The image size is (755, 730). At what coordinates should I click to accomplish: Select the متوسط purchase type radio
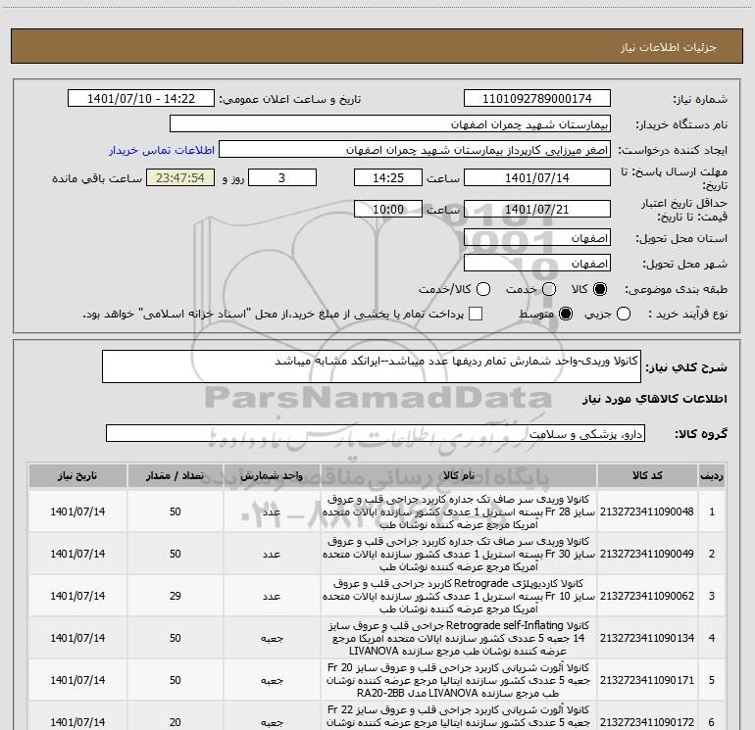(x=566, y=314)
